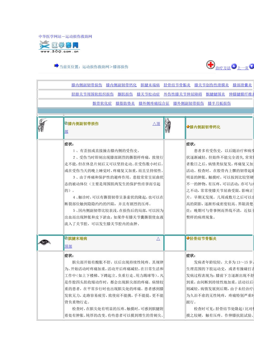
Task: Click the medical site logo image
Action: pyautogui.click(x=59, y=47)
